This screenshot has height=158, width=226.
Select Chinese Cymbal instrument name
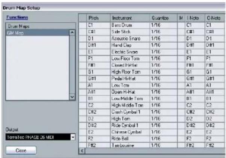click(126, 132)
